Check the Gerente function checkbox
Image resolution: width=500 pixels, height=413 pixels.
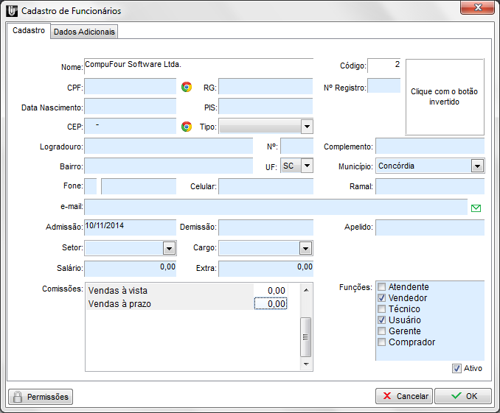(x=381, y=331)
